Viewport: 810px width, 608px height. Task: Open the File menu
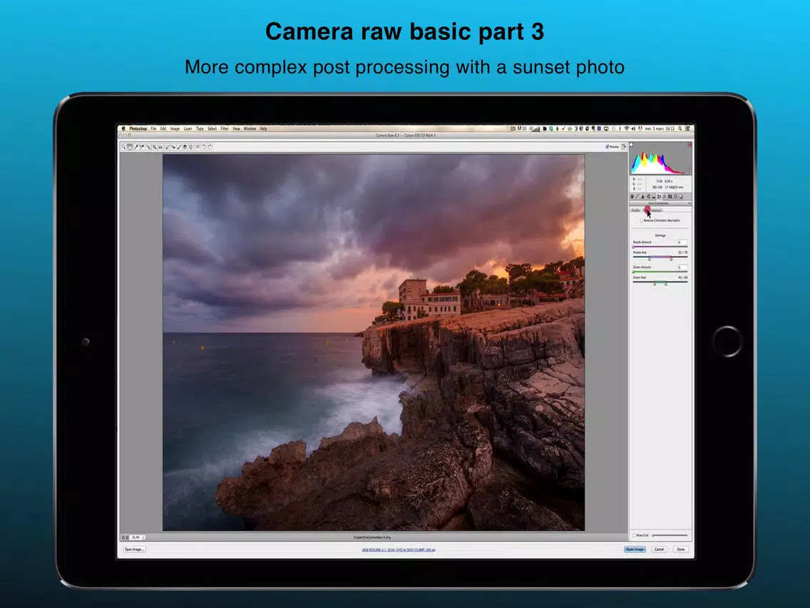pos(153,128)
